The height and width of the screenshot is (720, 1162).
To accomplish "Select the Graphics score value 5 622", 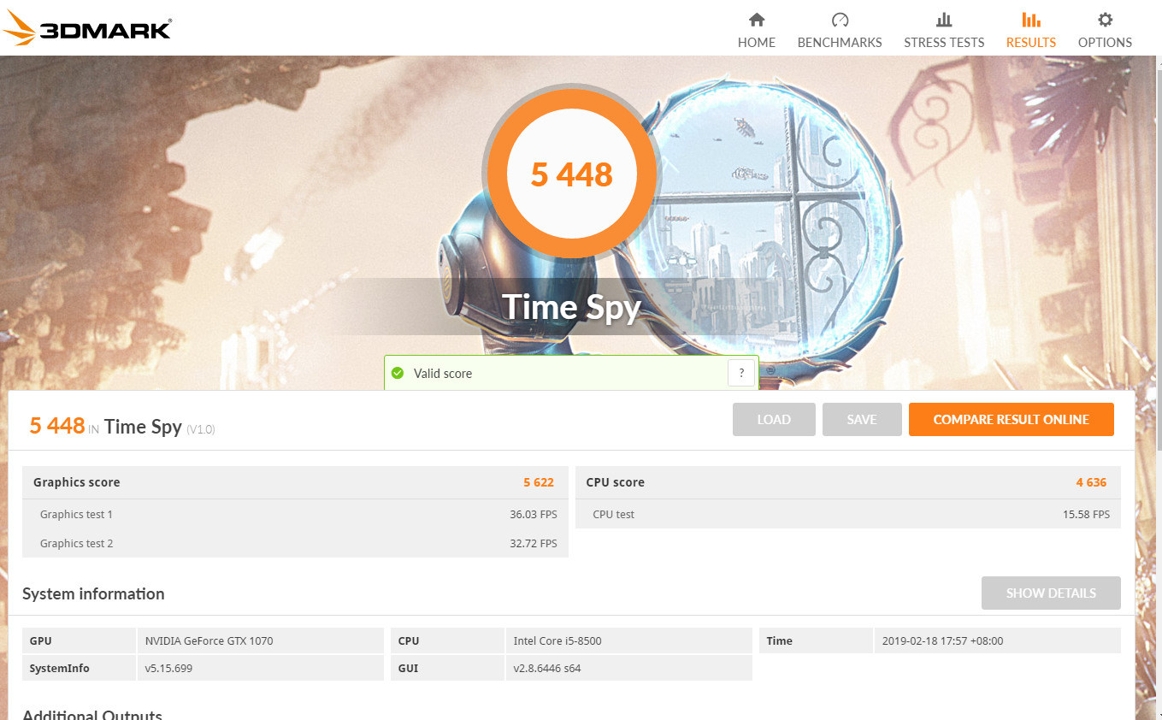I will [x=539, y=482].
